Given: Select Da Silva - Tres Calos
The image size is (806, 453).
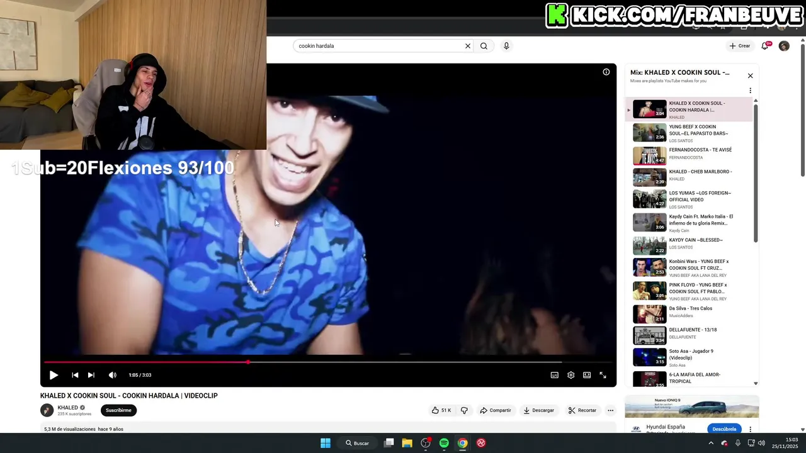Looking at the screenshot, I should [690, 313].
